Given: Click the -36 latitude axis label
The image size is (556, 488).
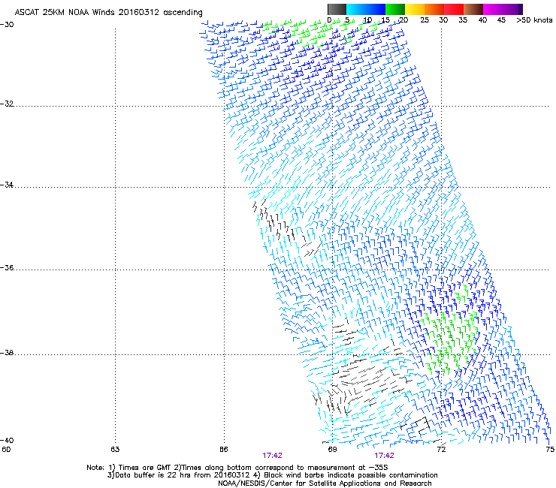Looking at the screenshot, I should click(x=7, y=267).
